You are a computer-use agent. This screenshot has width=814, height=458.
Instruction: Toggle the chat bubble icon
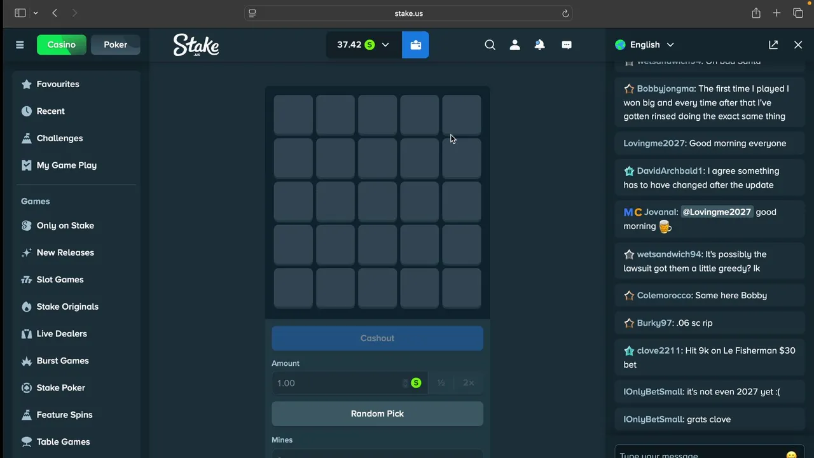[567, 45]
